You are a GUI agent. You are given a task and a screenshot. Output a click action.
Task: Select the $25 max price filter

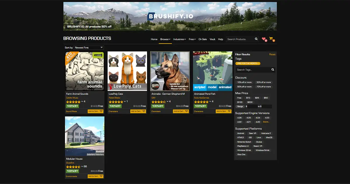coord(257,98)
